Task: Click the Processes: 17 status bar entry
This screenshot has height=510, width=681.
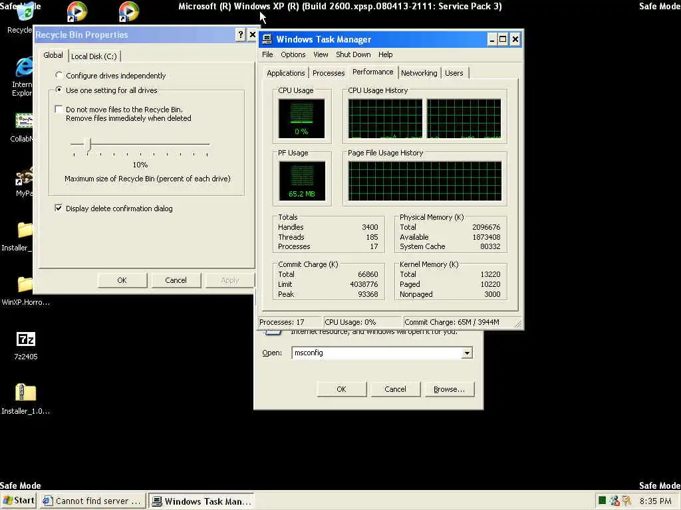Action: click(291, 322)
